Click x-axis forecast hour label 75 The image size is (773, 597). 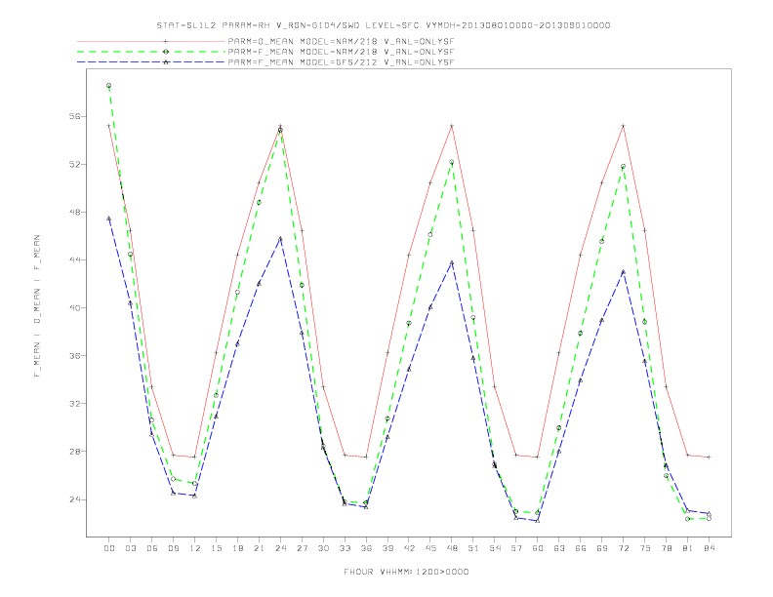pos(645,548)
